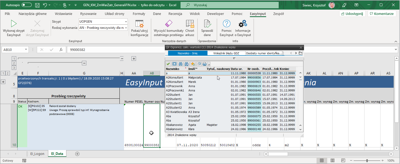Click the Find next binoculars icon

pyautogui.click(x=187, y=64)
